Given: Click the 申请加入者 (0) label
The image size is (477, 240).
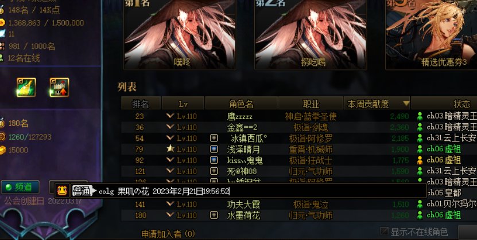Looking at the screenshot, I should (x=168, y=234).
